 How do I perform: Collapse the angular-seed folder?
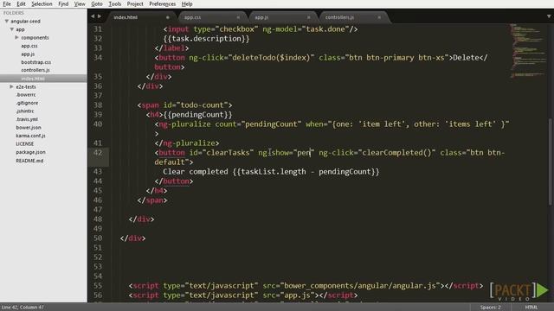coord(6,21)
